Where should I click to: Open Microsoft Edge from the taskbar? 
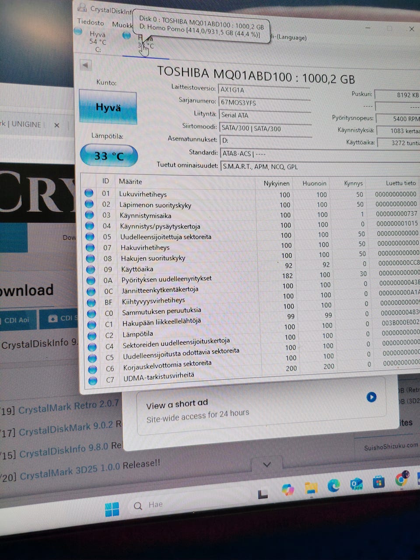[334, 485]
